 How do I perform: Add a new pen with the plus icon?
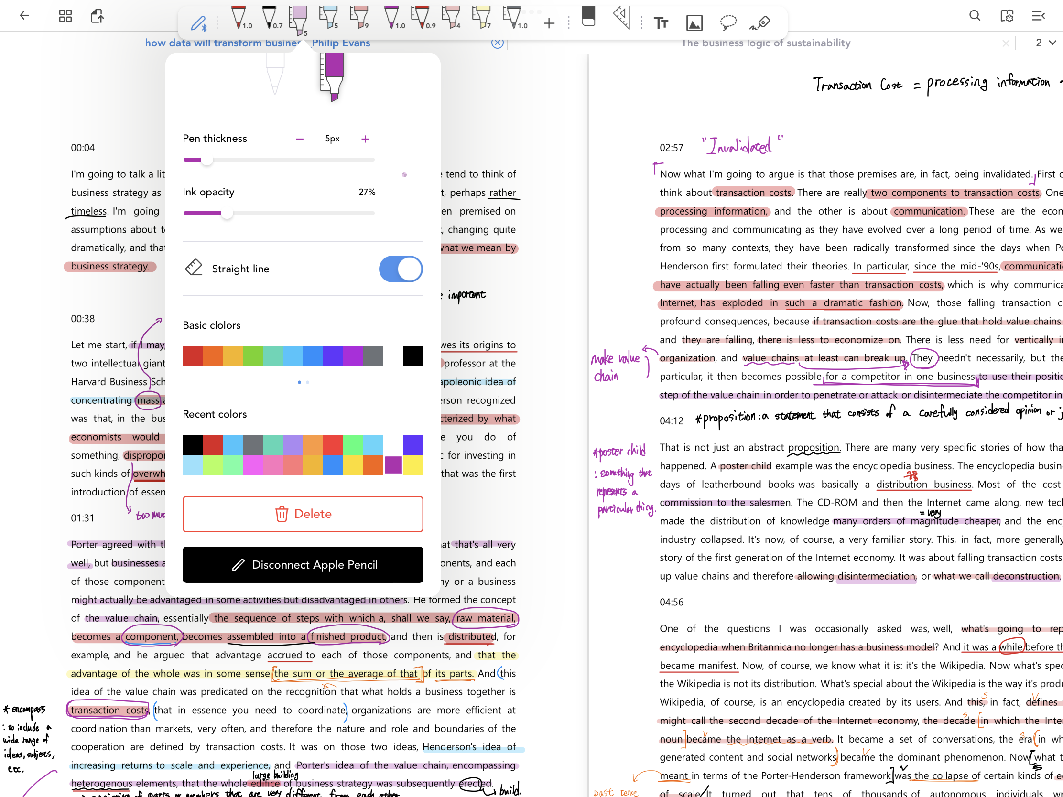point(549,23)
